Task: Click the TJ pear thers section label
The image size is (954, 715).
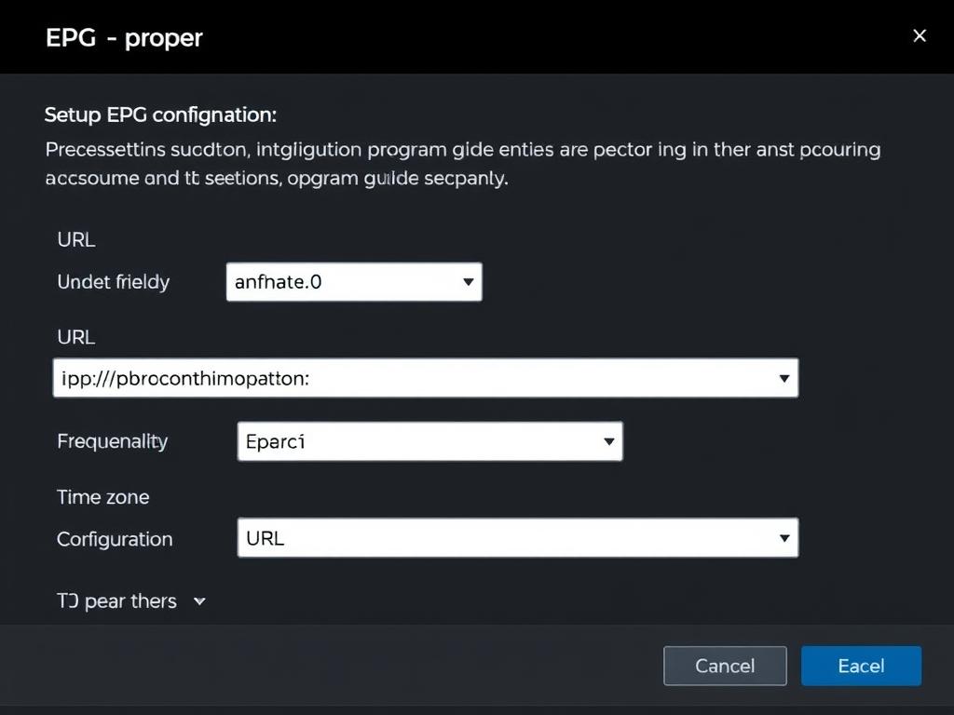Action: click(117, 601)
